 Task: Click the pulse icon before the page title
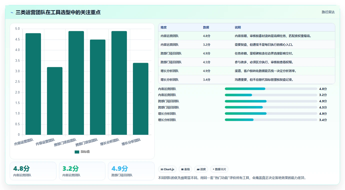[12, 12]
